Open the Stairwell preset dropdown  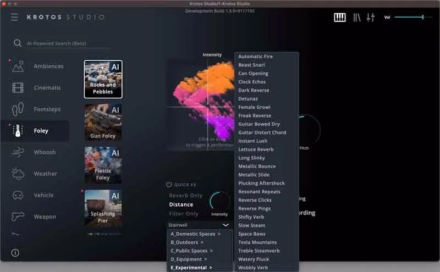point(199,225)
